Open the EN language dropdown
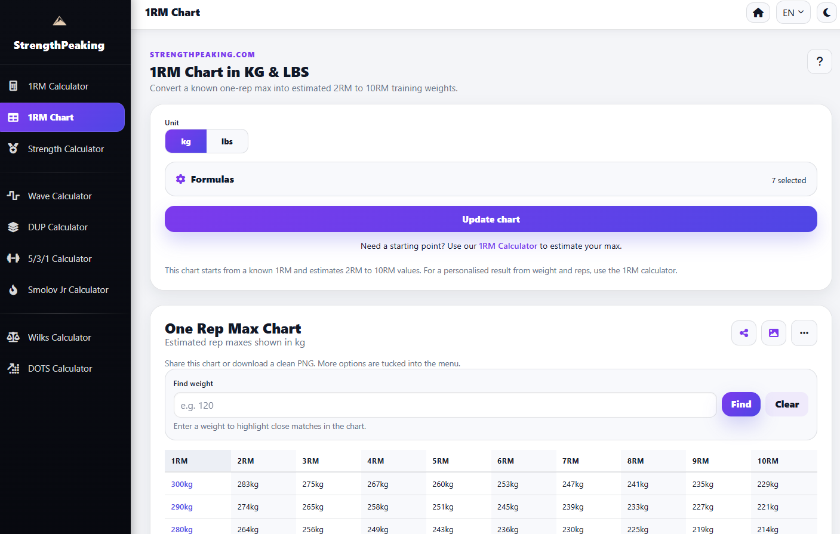 coord(793,13)
